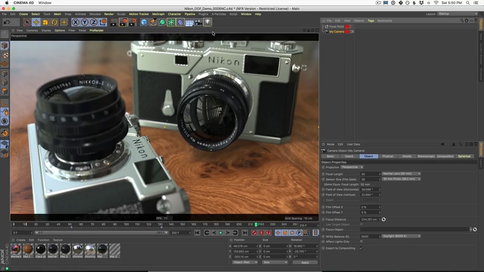Add a Light object

[x=208, y=22]
